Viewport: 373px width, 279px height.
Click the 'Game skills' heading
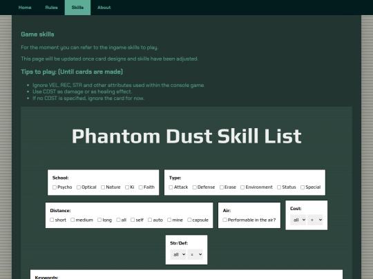37,34
